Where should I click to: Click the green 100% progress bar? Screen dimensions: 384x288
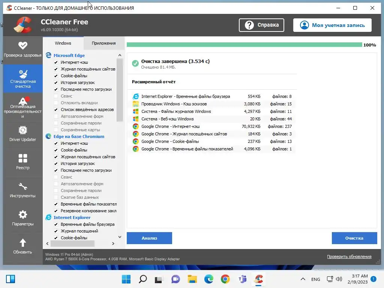pos(244,45)
